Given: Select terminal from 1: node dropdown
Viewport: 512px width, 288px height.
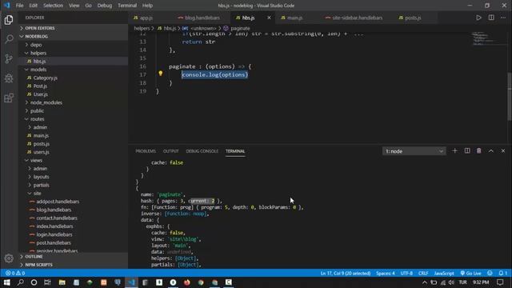Looking at the screenshot, I should click(414, 151).
